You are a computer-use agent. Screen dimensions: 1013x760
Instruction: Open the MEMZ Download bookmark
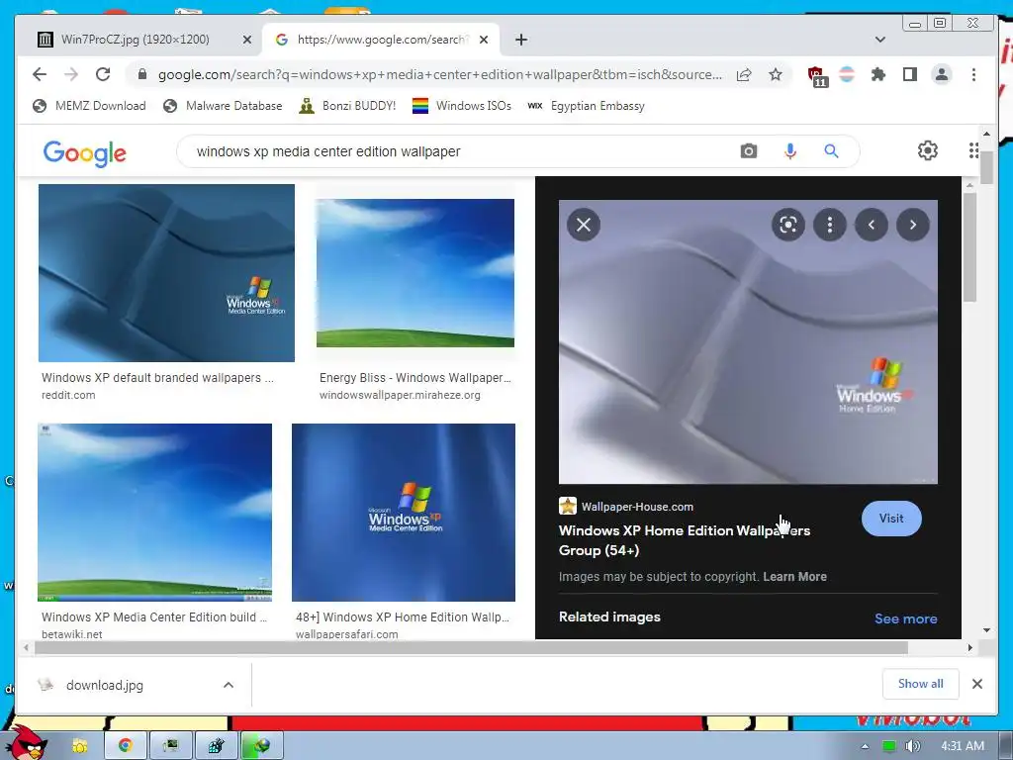point(89,105)
